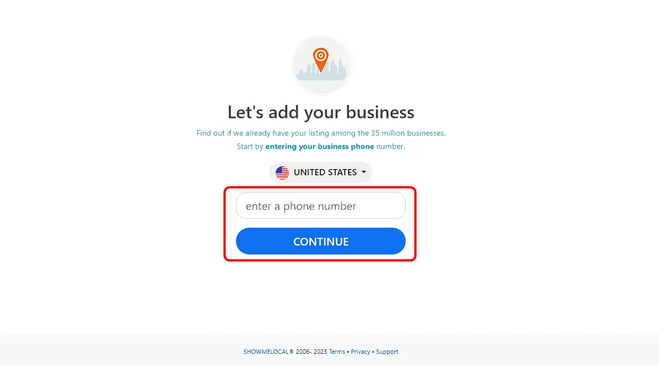This screenshot has width=659, height=365.
Task: Click the bold 'entering your business phone' text
Action: coord(319,146)
